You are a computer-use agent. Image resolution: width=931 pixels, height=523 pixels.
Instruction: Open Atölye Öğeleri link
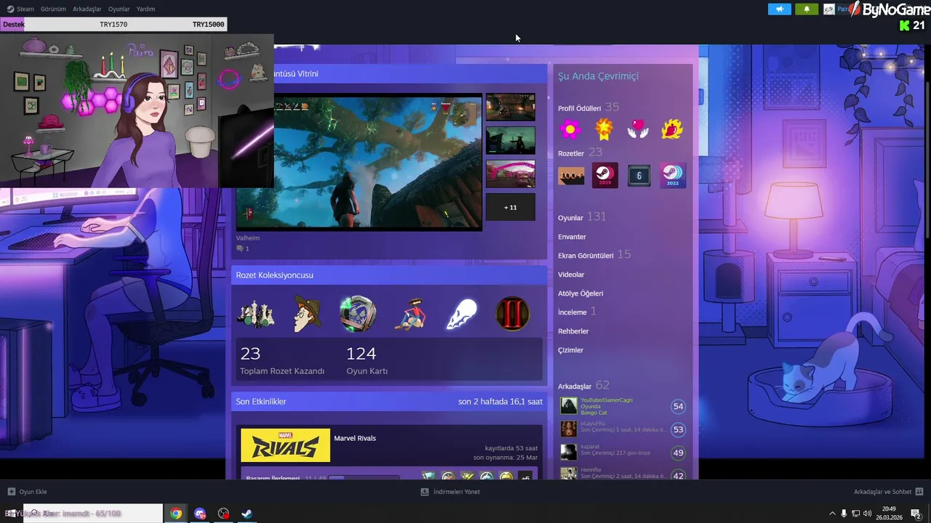tap(580, 293)
